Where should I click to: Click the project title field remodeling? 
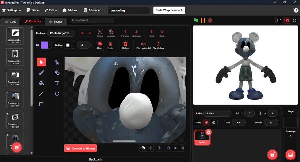(x=129, y=10)
